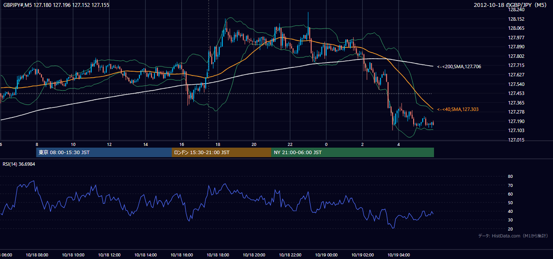553x259 pixels.
Task: Select the 東京 08:00-15:30 JST session bar
Action: (x=104, y=152)
